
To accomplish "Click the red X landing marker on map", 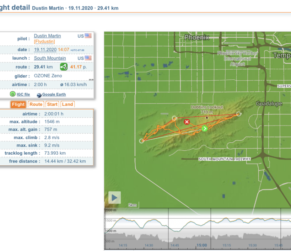I will (187, 122).
